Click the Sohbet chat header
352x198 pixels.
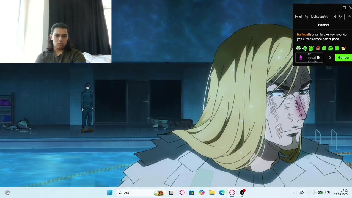[324, 25]
